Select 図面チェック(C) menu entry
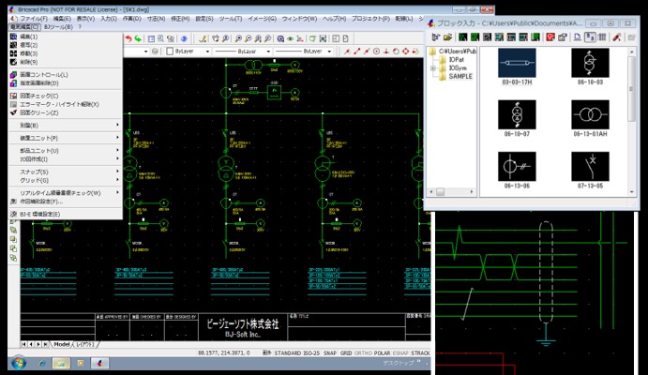648x375 pixels. [39, 96]
